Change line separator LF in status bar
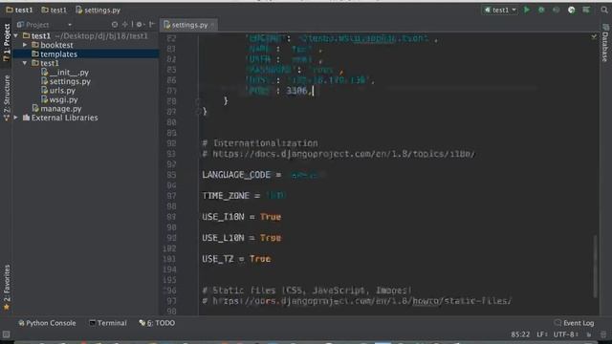 542,334
